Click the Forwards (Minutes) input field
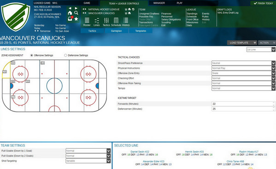276x169 pixels. pos(243,104)
